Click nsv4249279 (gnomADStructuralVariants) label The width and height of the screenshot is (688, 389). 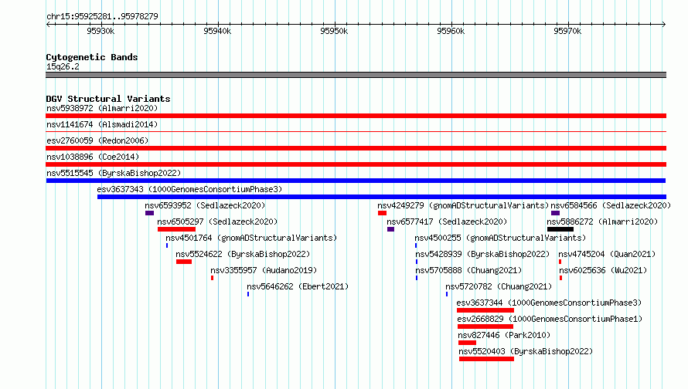463,205
